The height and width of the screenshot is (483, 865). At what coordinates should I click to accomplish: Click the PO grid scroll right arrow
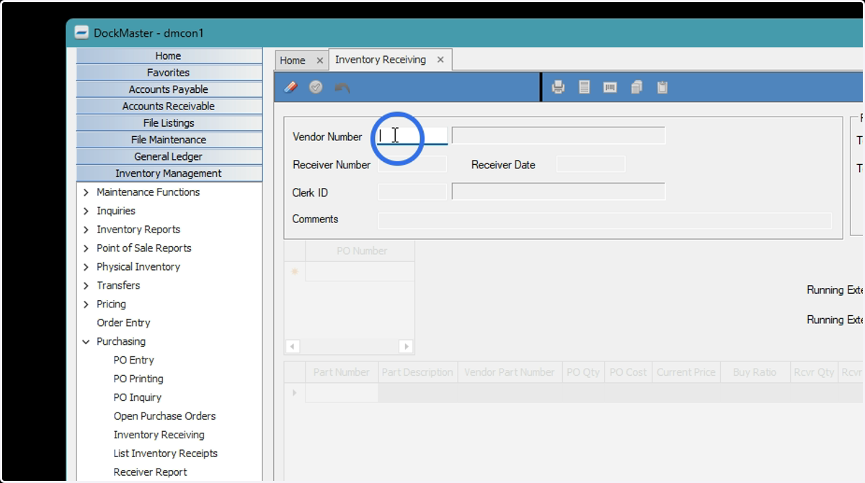tap(407, 346)
